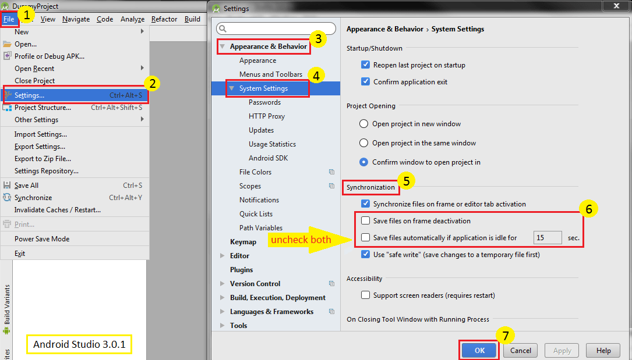Choose Invalidate Caches / Restart...
The height and width of the screenshot is (360, 632).
tap(75, 210)
